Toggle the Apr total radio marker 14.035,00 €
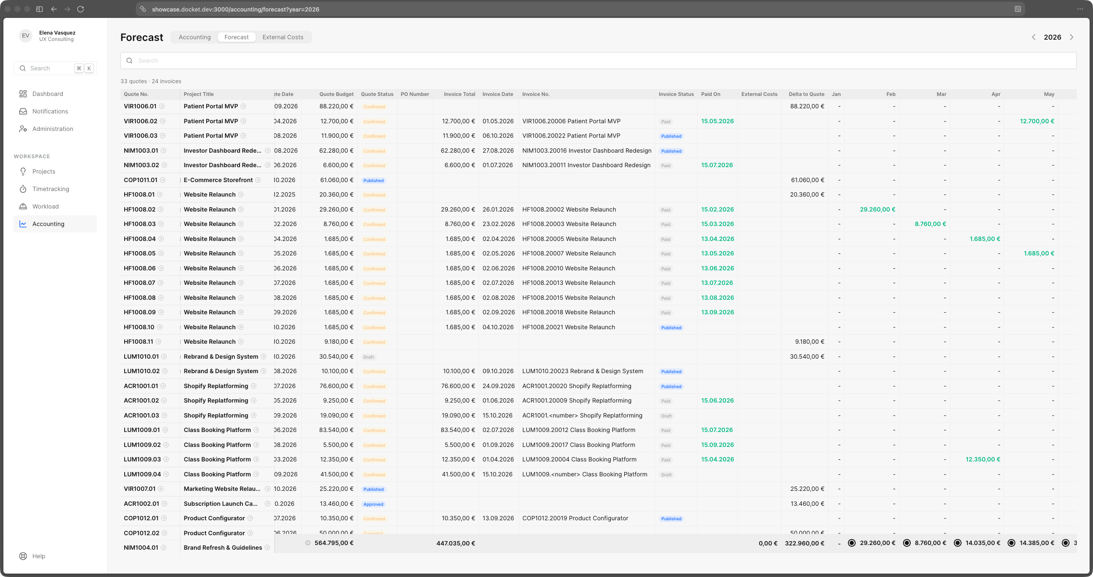 (958, 543)
